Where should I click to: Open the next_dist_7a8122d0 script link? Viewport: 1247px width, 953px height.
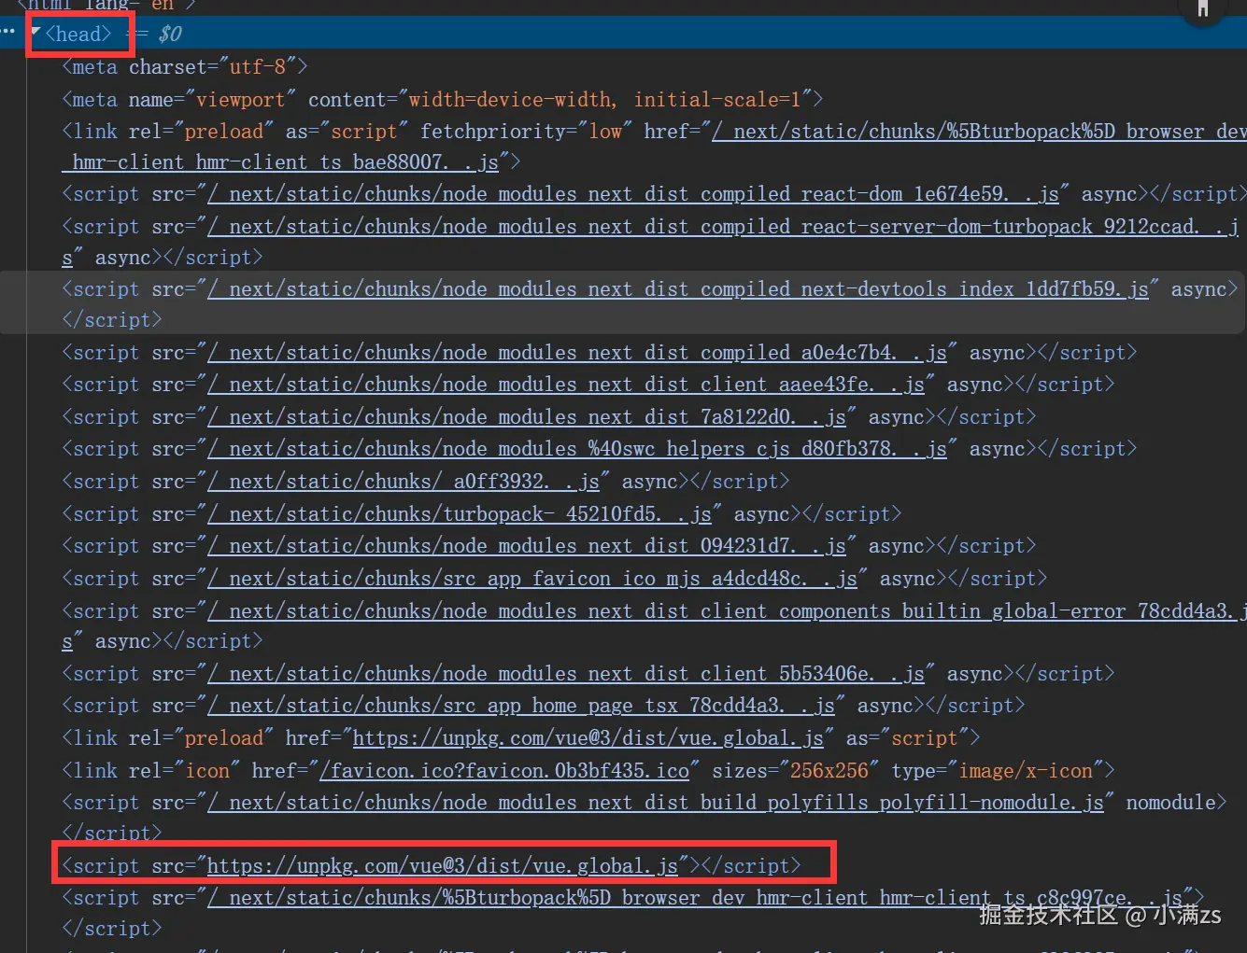[x=527, y=417]
